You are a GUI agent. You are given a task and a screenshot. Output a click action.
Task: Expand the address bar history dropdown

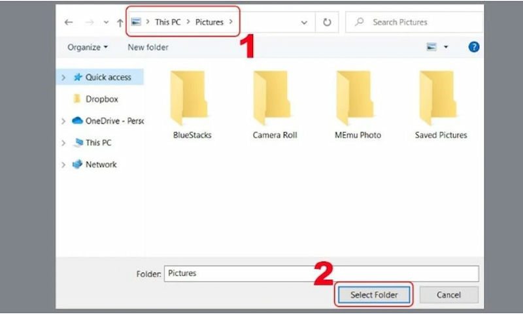click(x=304, y=22)
